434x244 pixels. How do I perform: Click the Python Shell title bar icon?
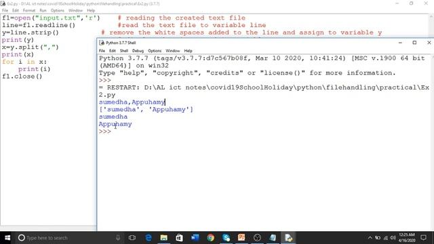point(102,43)
